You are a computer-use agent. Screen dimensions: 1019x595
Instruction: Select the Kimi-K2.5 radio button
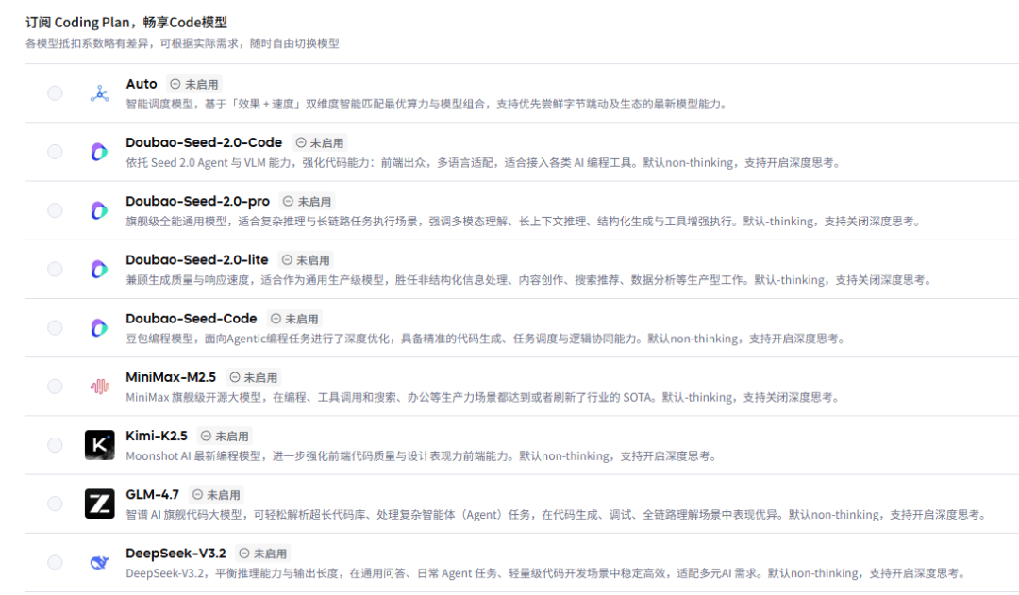click(56, 445)
